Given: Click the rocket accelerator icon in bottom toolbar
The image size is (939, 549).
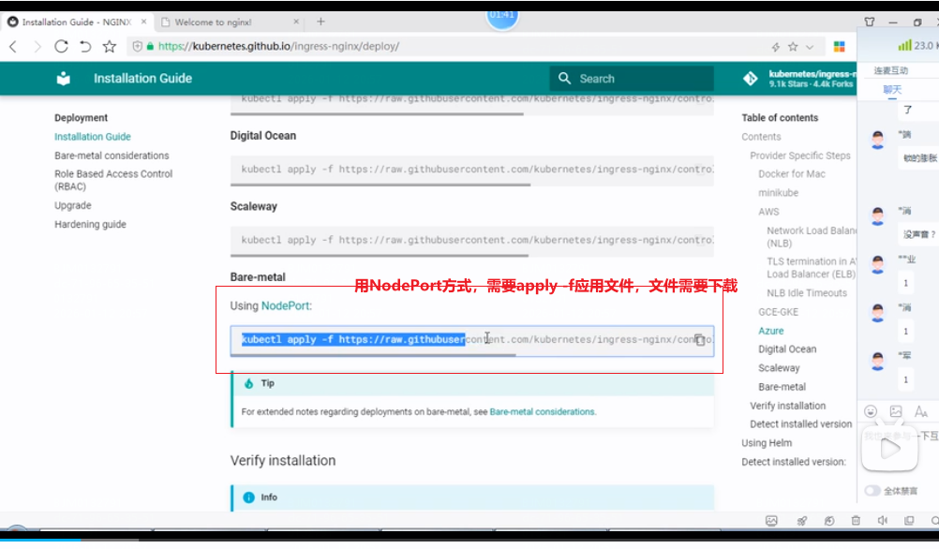Looking at the screenshot, I should (x=801, y=521).
